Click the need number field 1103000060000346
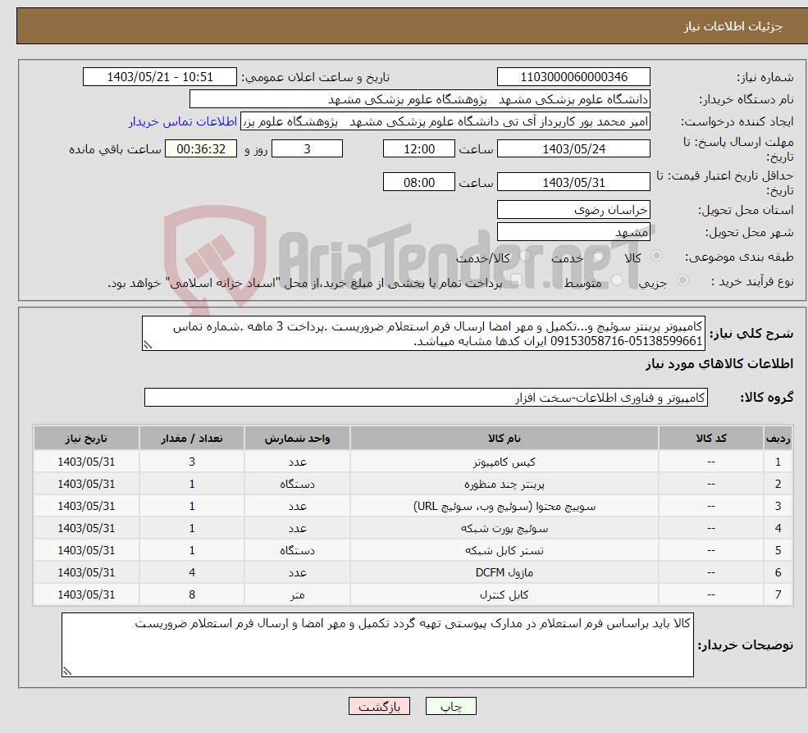This screenshot has height=733, width=808. 573,77
